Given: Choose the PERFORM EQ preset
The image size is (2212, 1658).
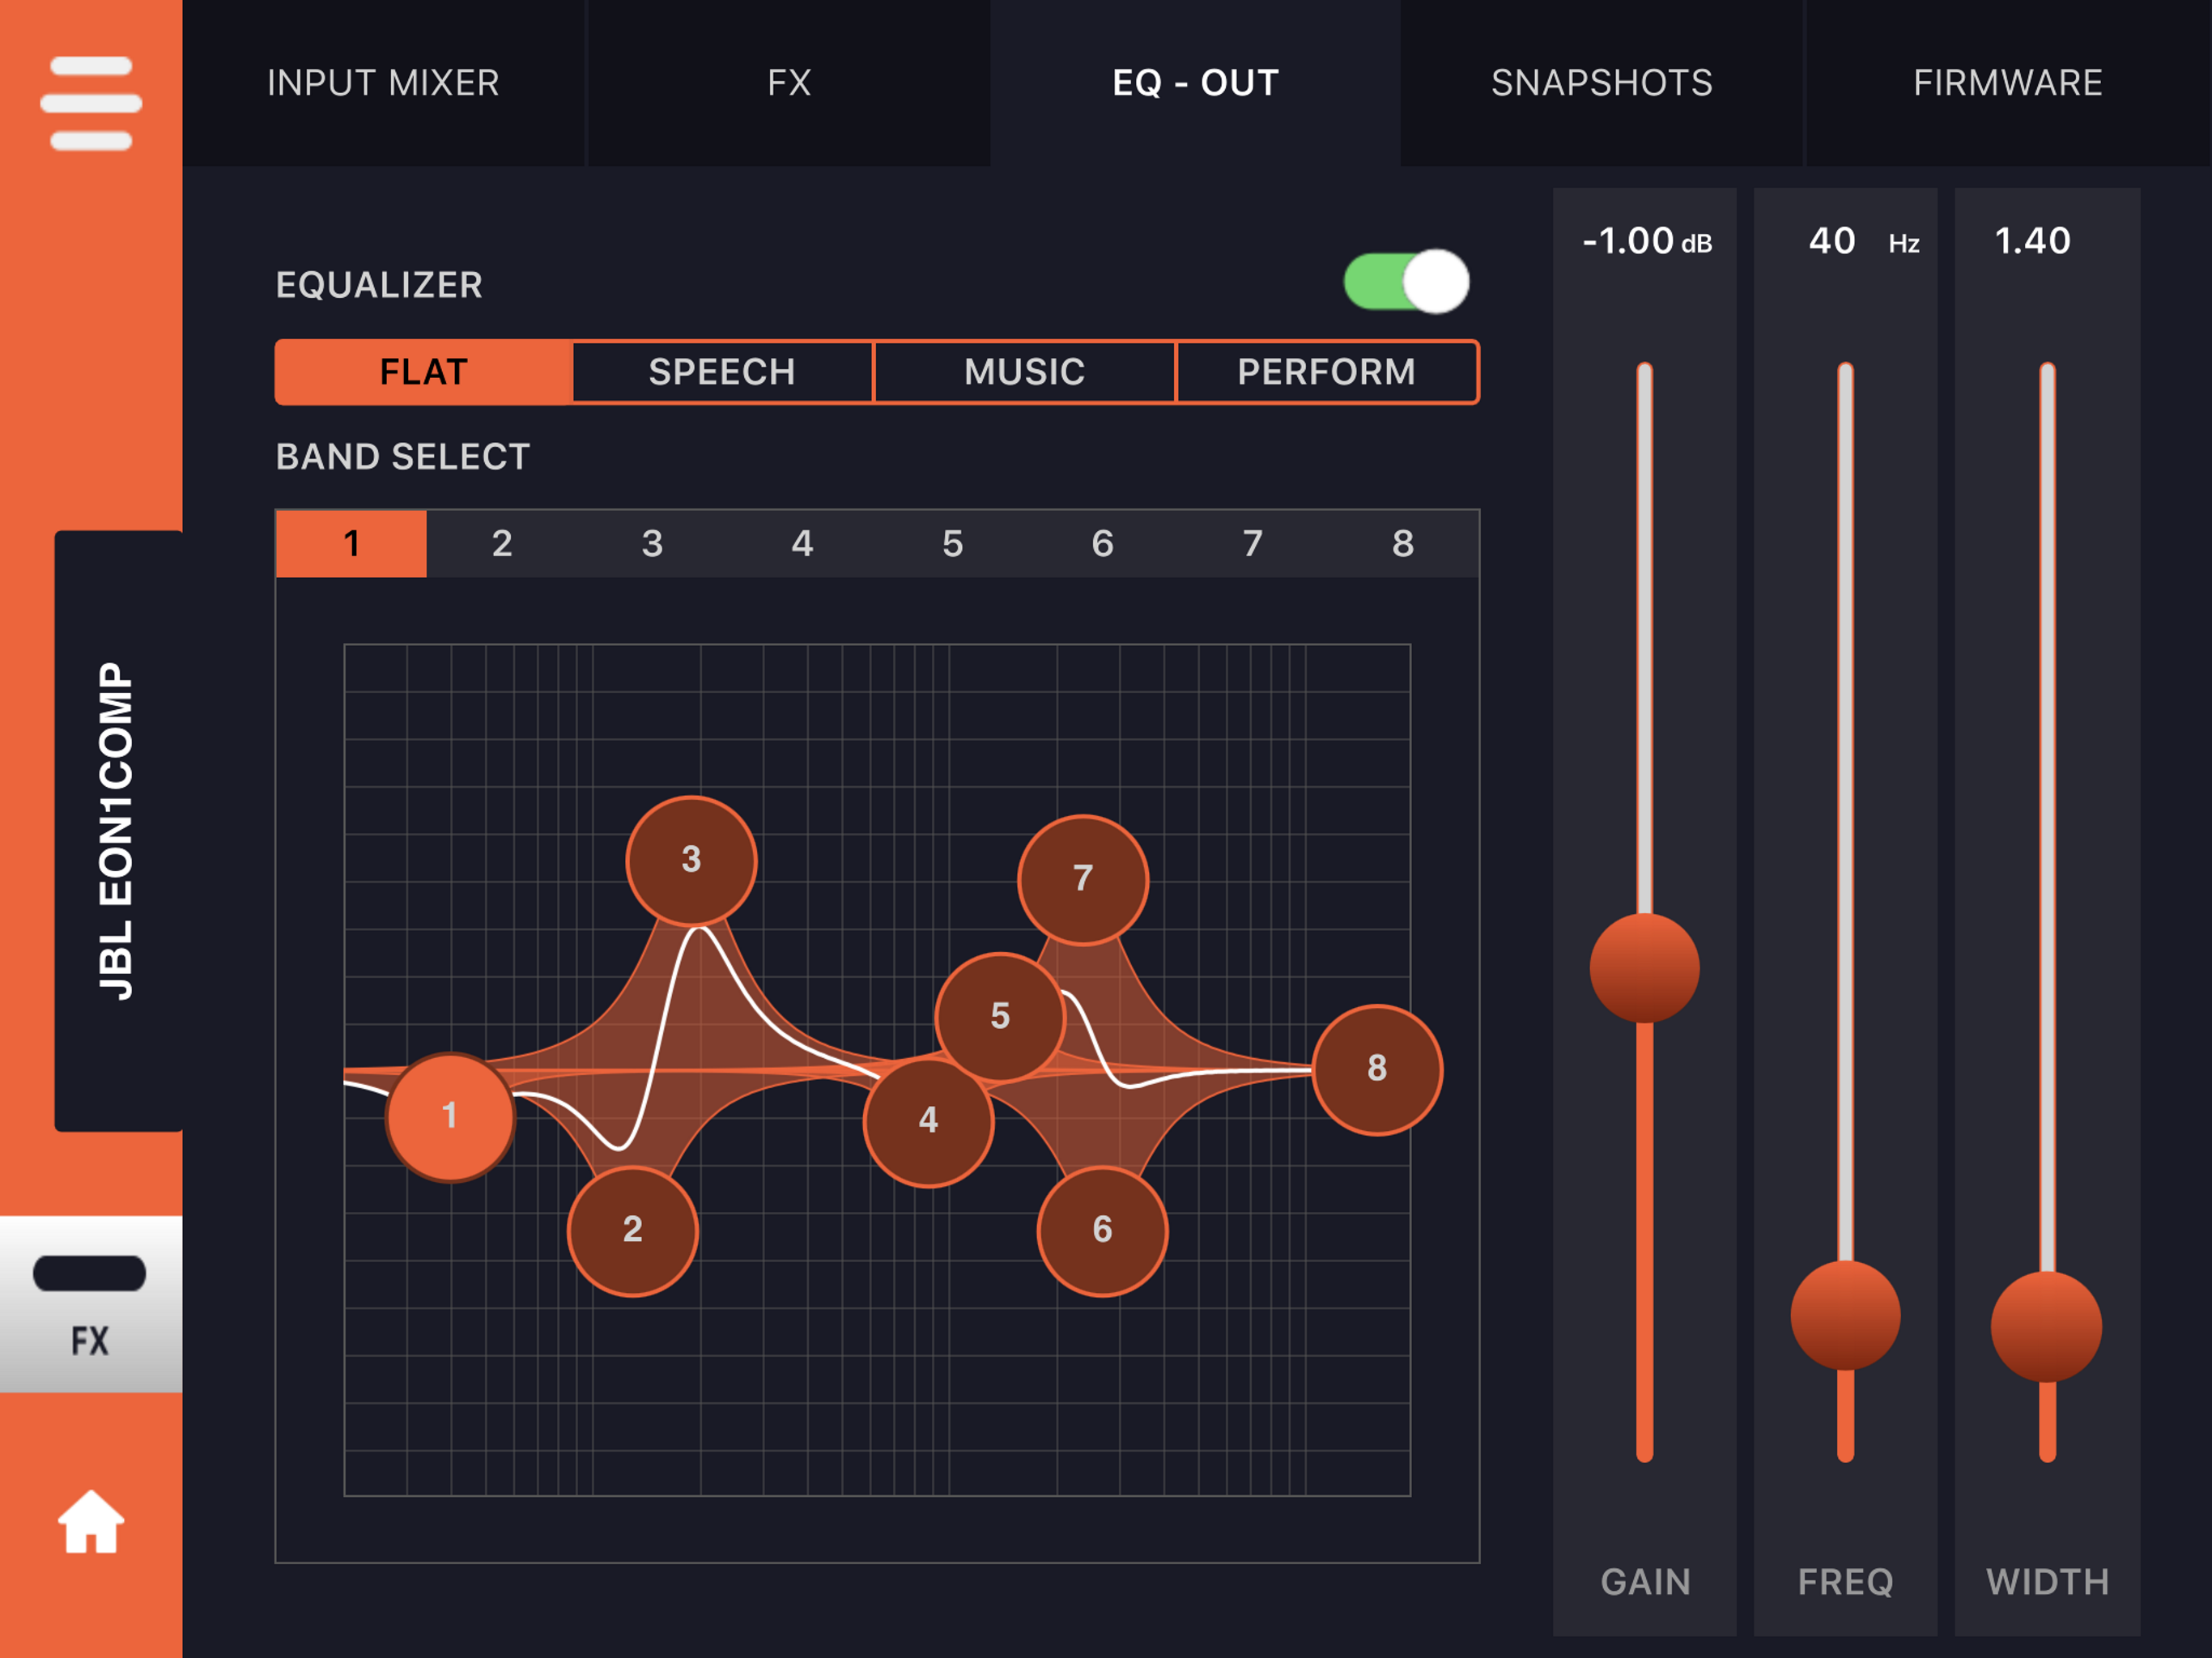Looking at the screenshot, I should [1326, 372].
